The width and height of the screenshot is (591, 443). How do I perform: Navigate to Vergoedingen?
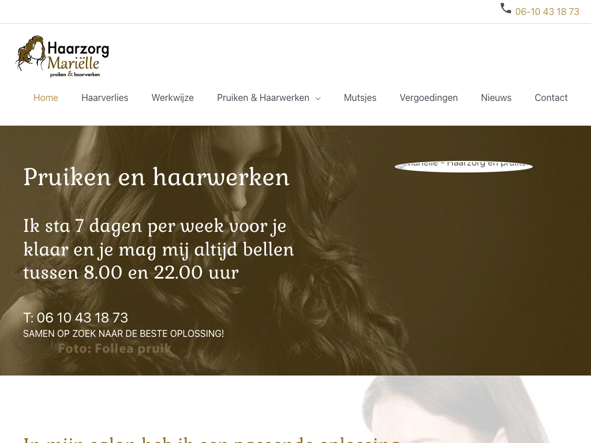429,97
